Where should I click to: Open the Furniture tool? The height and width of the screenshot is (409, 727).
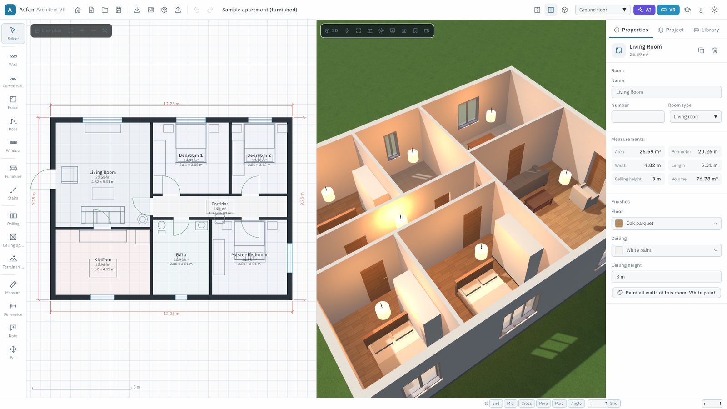(13, 171)
